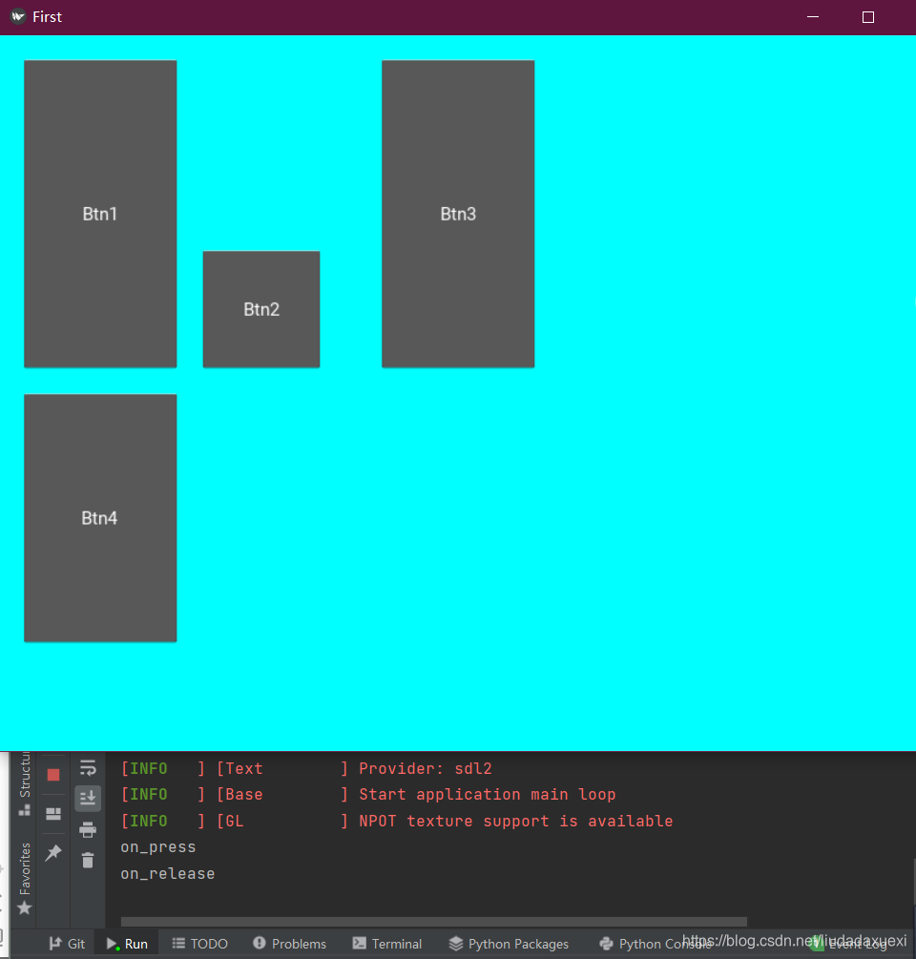This screenshot has height=959, width=916.
Task: Click the 'on_press' console line
Action: [x=158, y=847]
